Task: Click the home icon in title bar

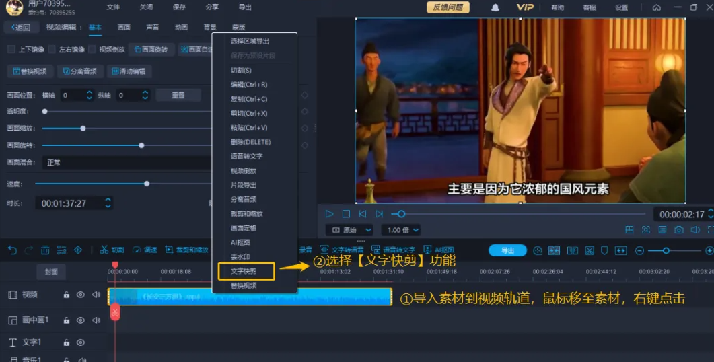Action: click(x=656, y=7)
